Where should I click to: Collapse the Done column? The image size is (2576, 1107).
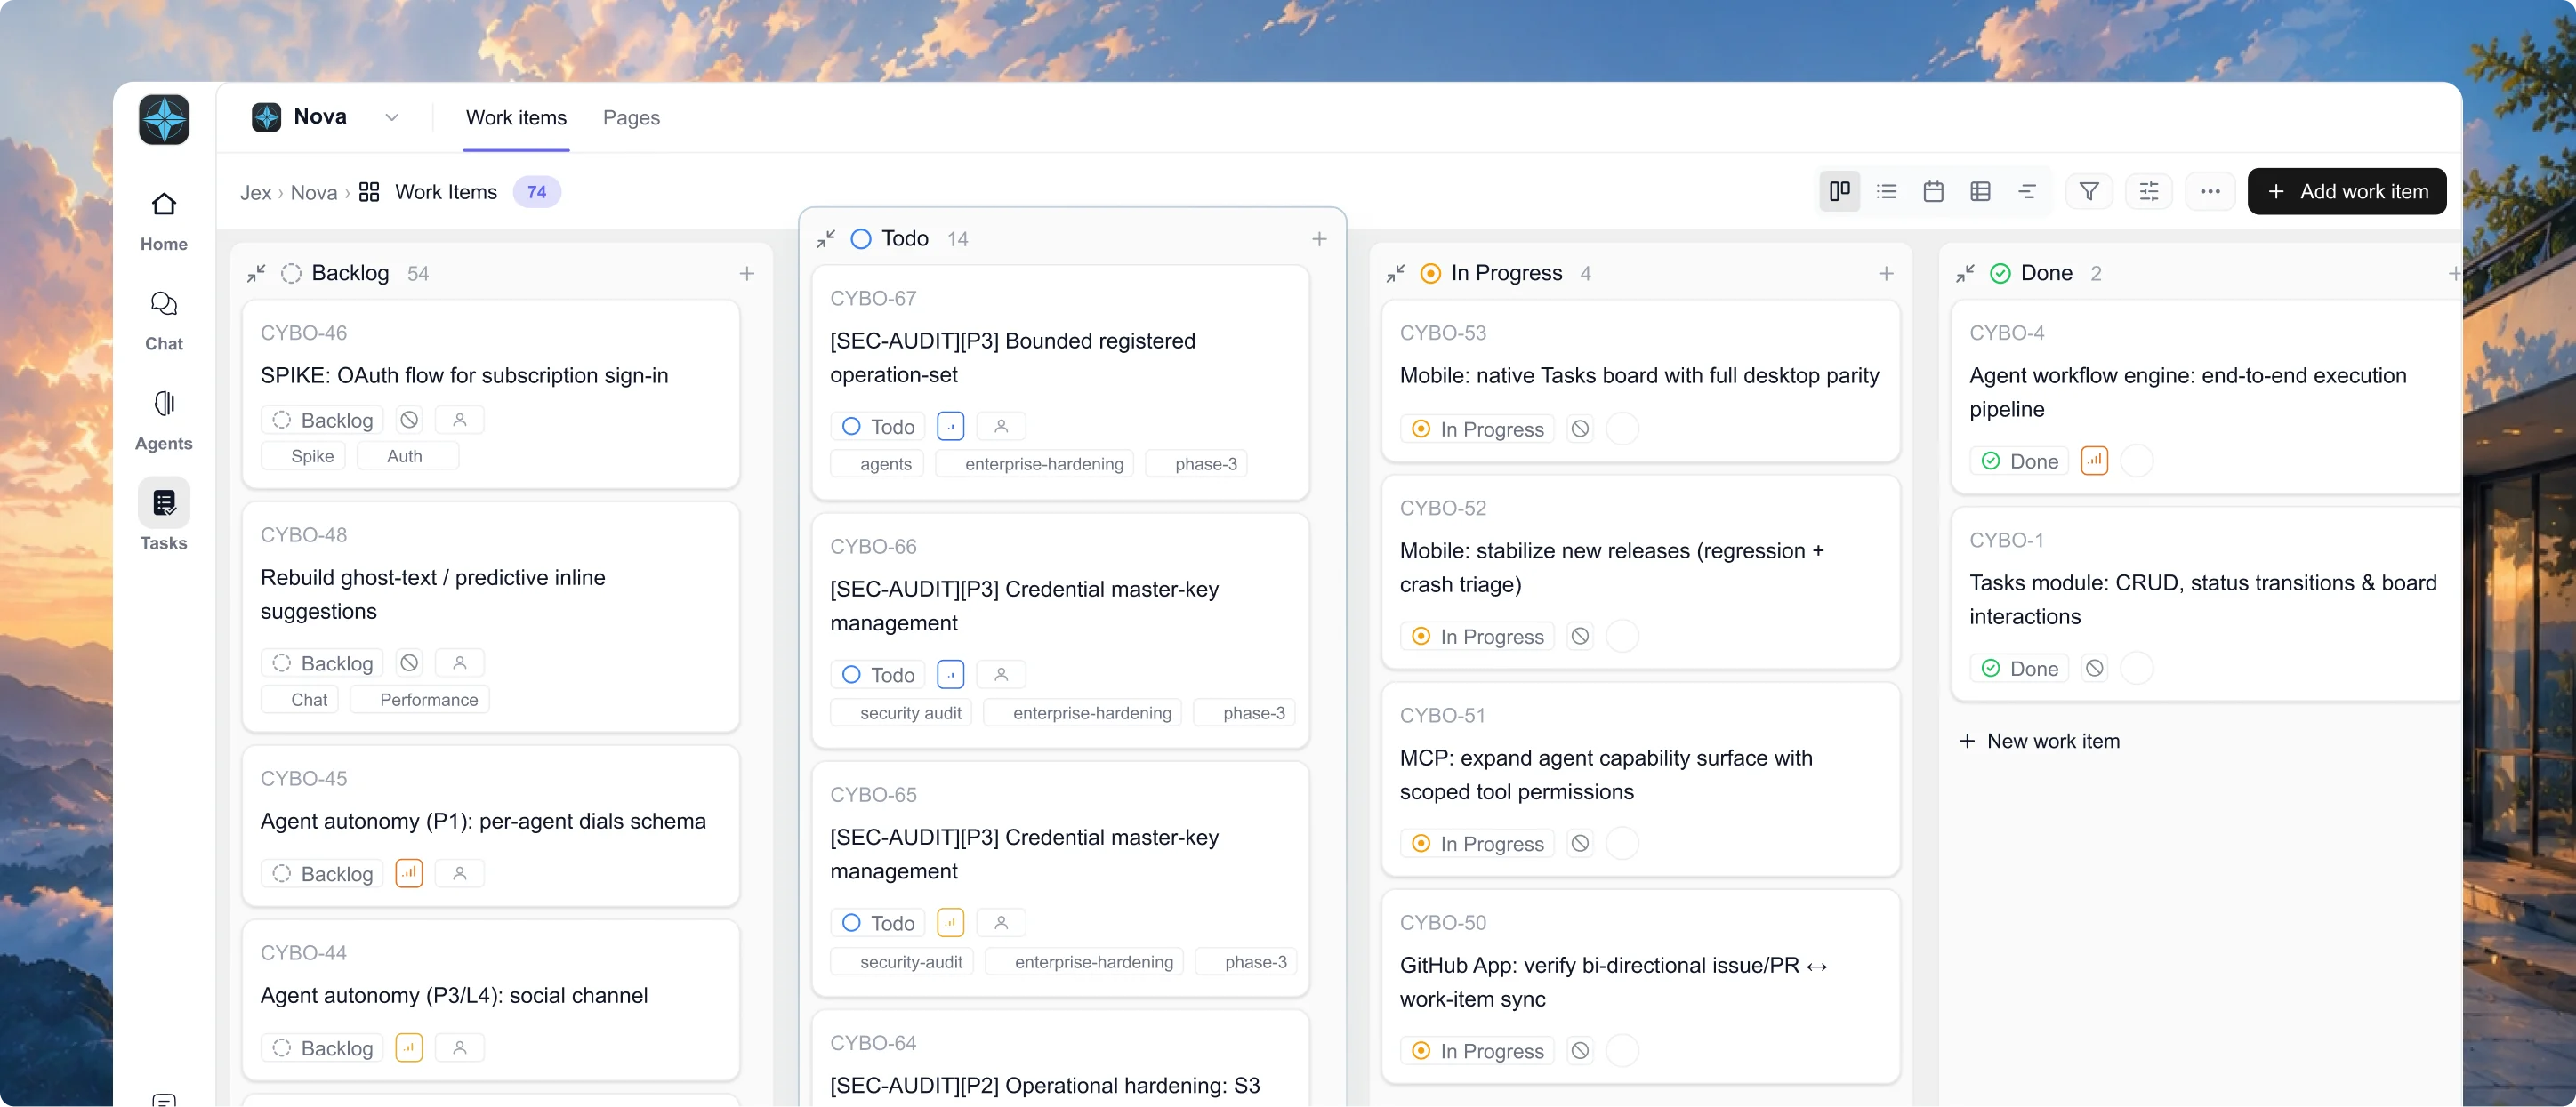click(x=1965, y=273)
